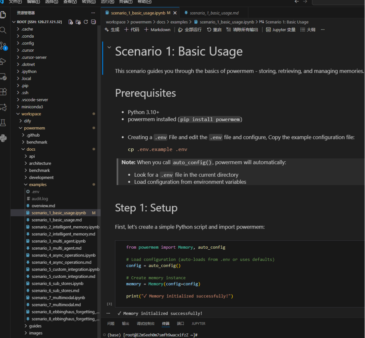Open the Search view in activity bar
Viewport: 365px width, 338px height.
(x=3, y=30)
